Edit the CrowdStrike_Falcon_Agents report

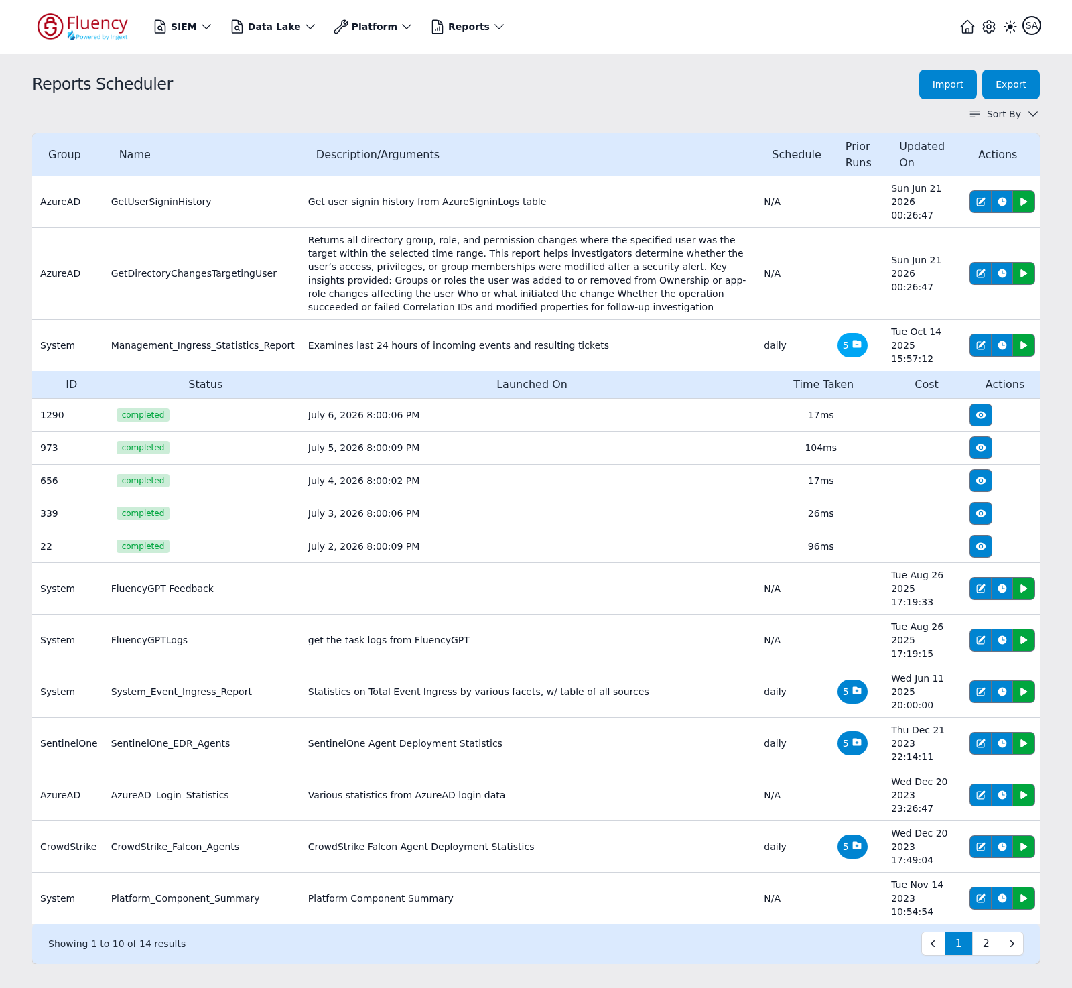pos(980,847)
